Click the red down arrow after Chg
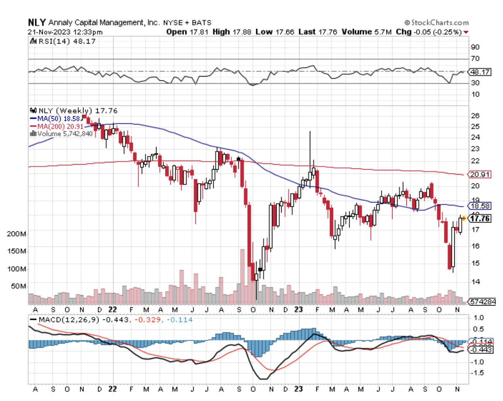The width and height of the screenshot is (503, 401). pyautogui.click(x=466, y=32)
